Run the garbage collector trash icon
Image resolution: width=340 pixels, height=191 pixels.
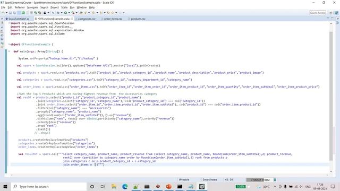click(x=275, y=180)
